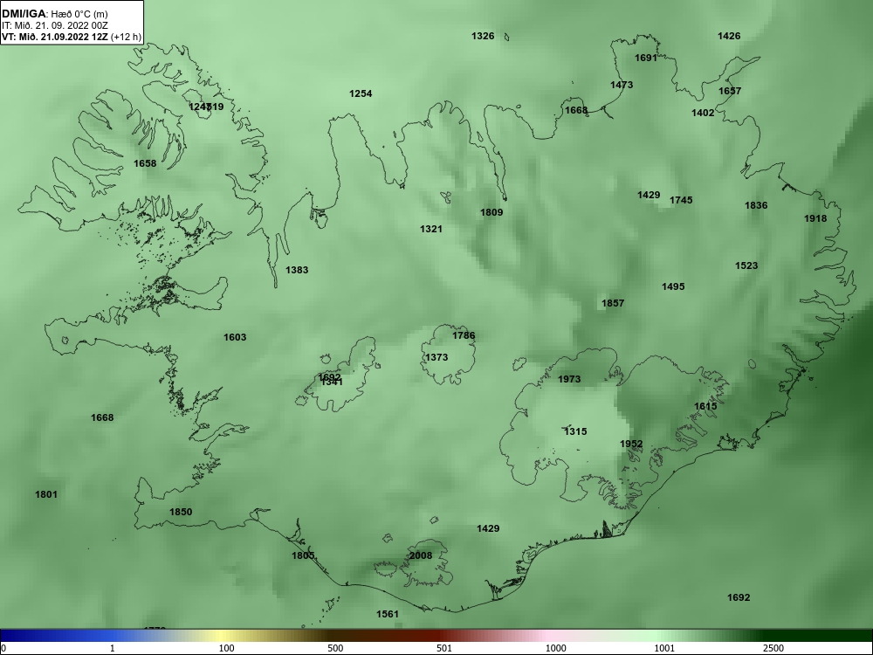Image resolution: width=873 pixels, height=655 pixels.
Task: Select the 501 color scale label
Action: tap(444, 648)
